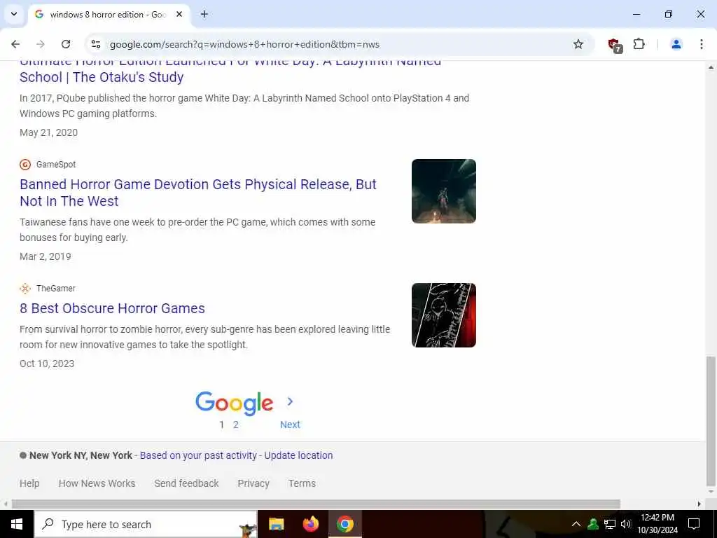Click the volume speaker tray icon
717x538 pixels.
coord(626,524)
